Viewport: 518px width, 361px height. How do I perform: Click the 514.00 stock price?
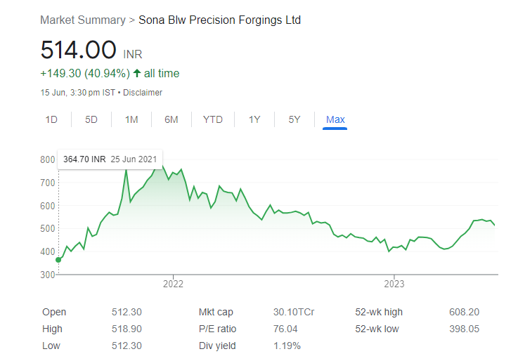pos(78,51)
